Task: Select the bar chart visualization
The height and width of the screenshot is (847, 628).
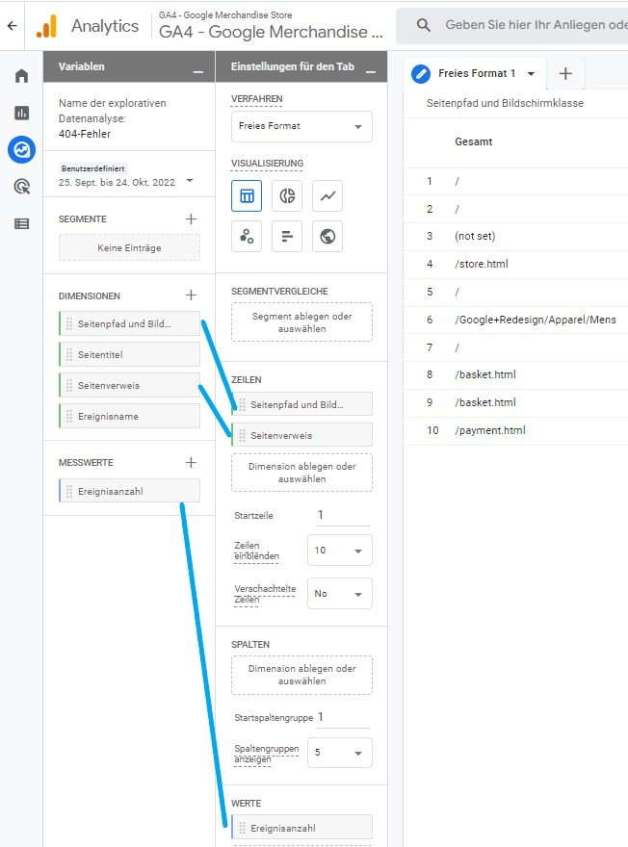Action: point(287,236)
